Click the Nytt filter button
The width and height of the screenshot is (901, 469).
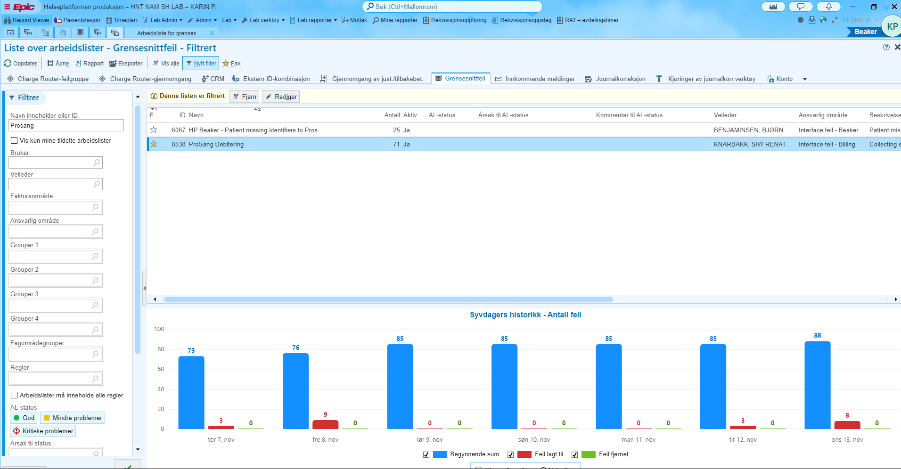point(201,63)
